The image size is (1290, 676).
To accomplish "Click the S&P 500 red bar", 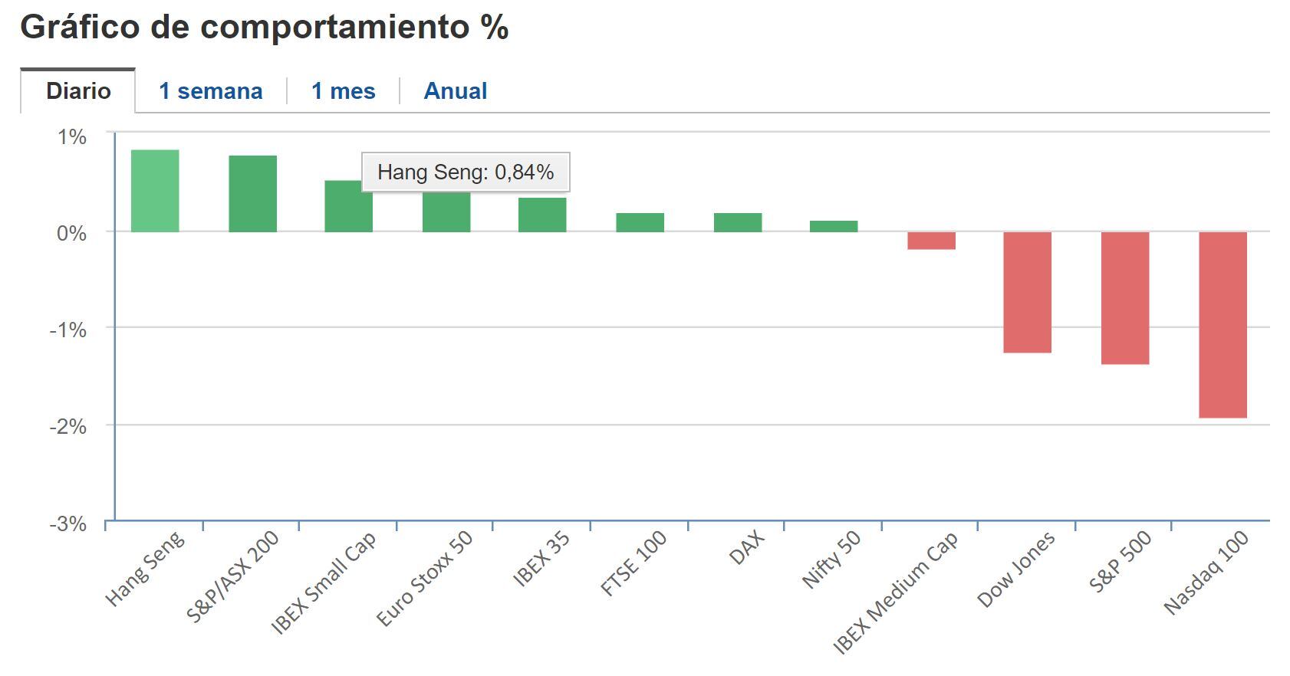I will coord(1125,297).
